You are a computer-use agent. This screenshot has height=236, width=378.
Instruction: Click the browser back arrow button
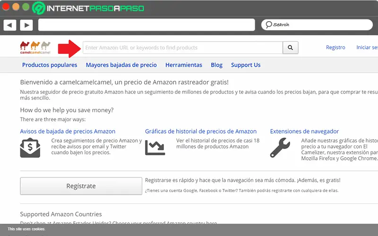click(x=9, y=25)
